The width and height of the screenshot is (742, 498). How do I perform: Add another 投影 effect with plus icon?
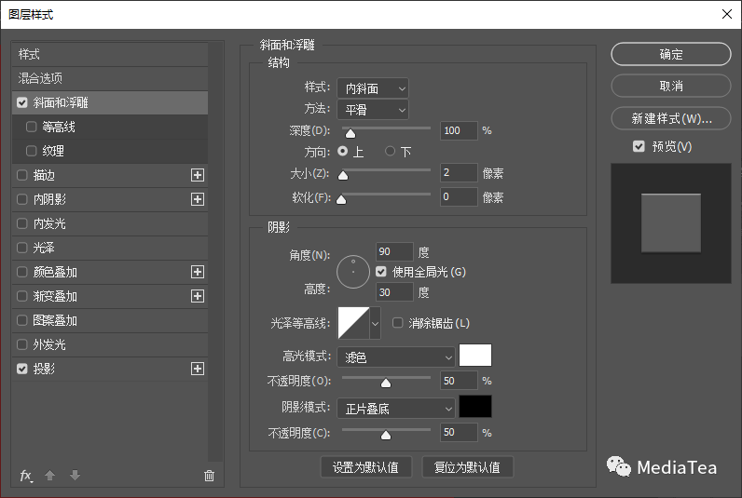(x=198, y=369)
